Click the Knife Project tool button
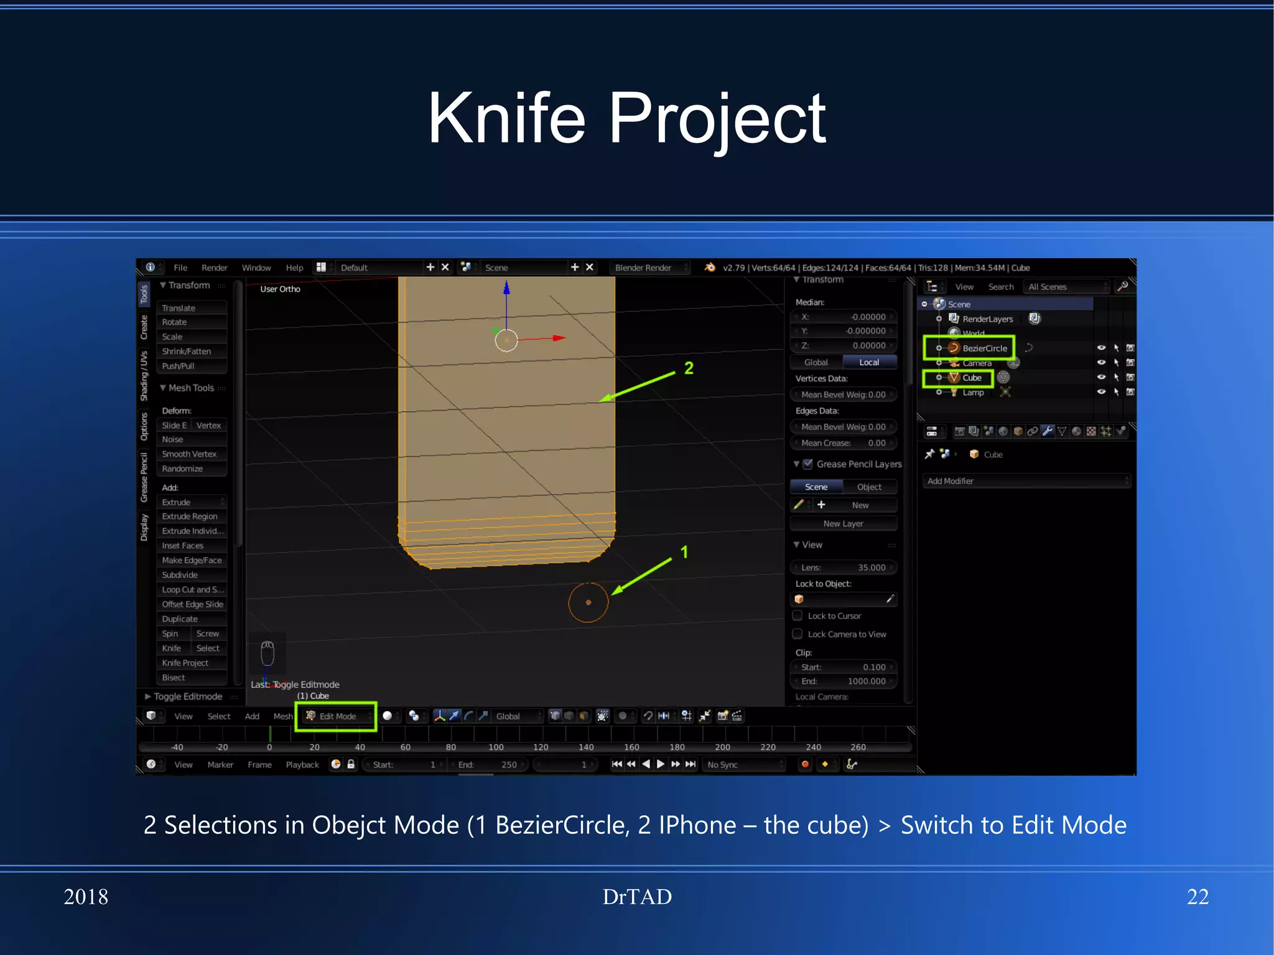The width and height of the screenshot is (1274, 955). click(185, 663)
